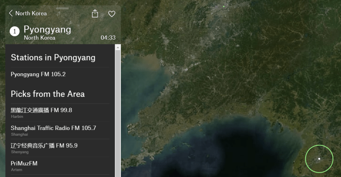Select Shanghai Traffic Radio FM 105.7

point(53,128)
